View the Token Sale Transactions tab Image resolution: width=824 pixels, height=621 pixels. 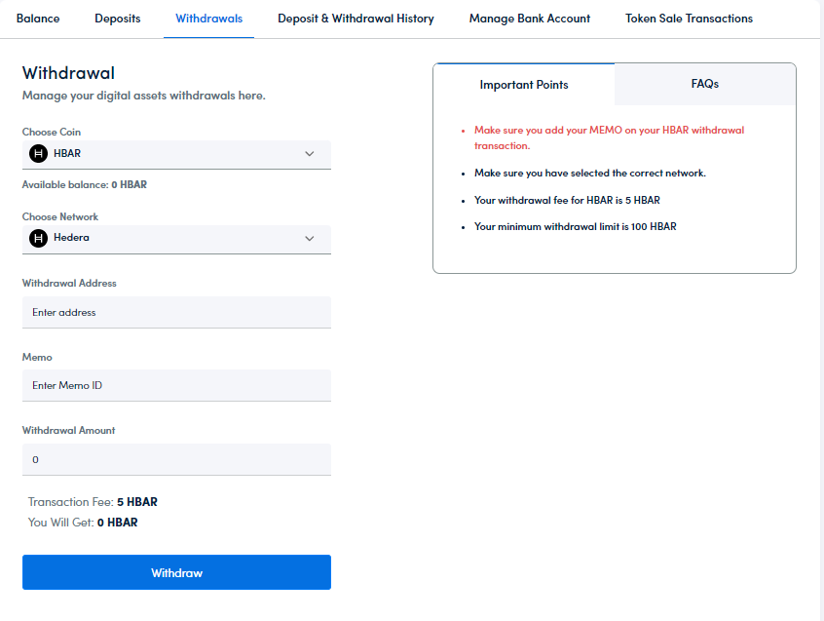coord(689,19)
